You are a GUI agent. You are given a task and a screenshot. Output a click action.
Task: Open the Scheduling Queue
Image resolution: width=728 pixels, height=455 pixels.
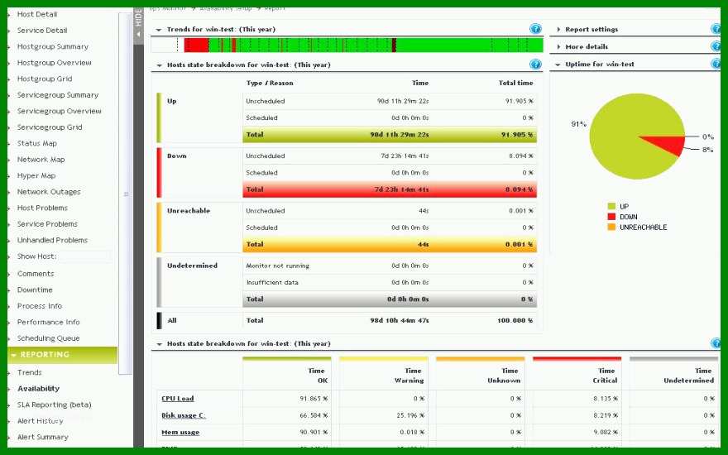(x=48, y=338)
